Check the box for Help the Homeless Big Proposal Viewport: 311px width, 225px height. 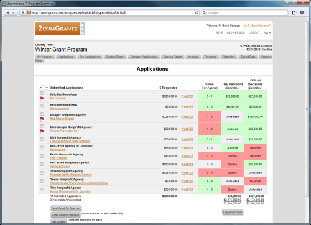click(x=42, y=93)
